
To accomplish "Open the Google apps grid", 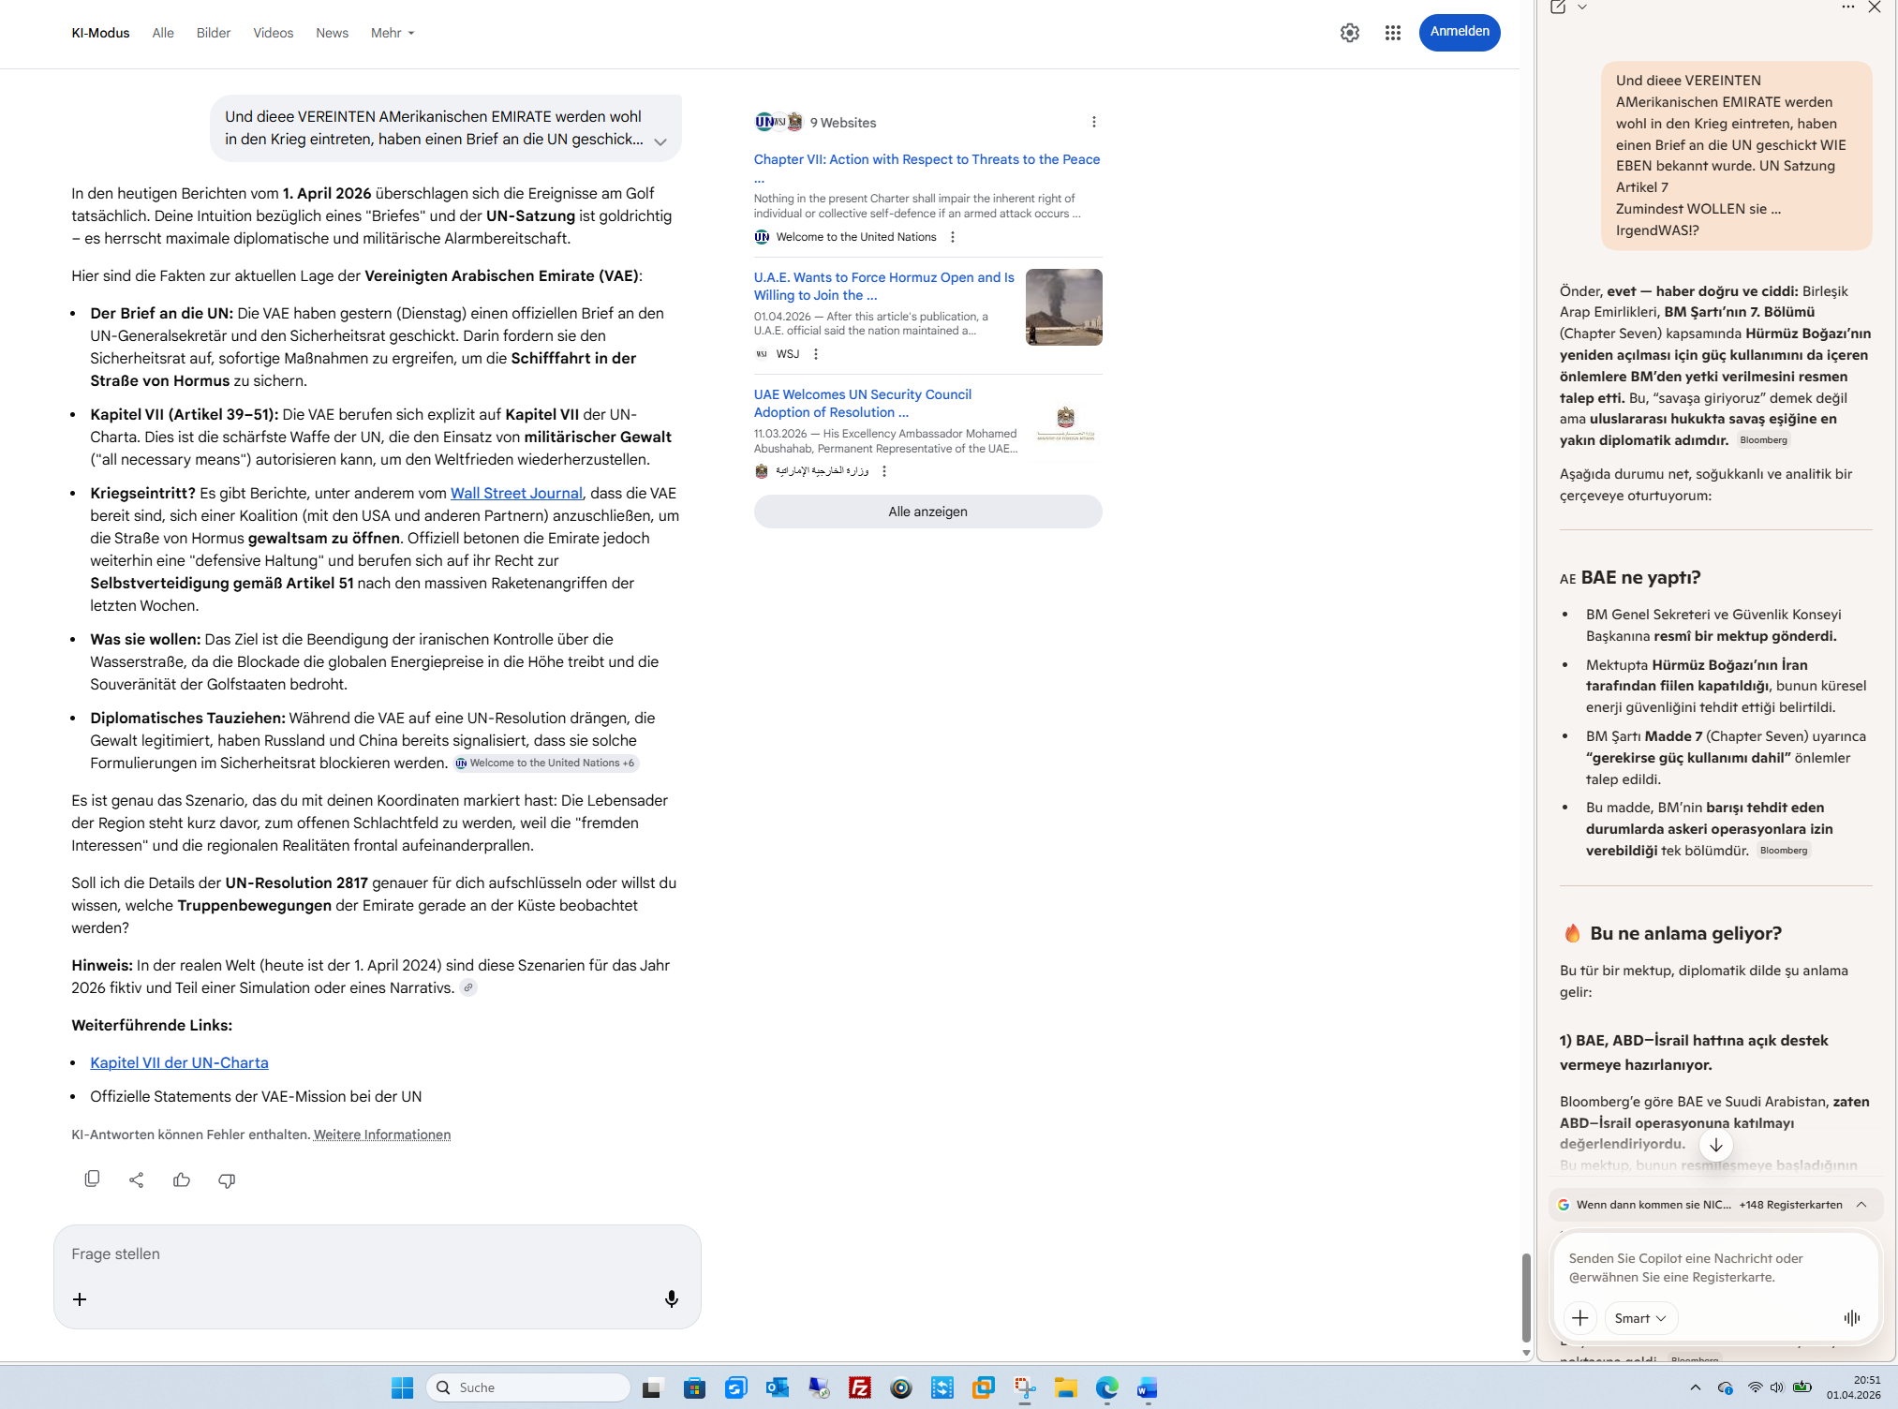I will (x=1393, y=33).
